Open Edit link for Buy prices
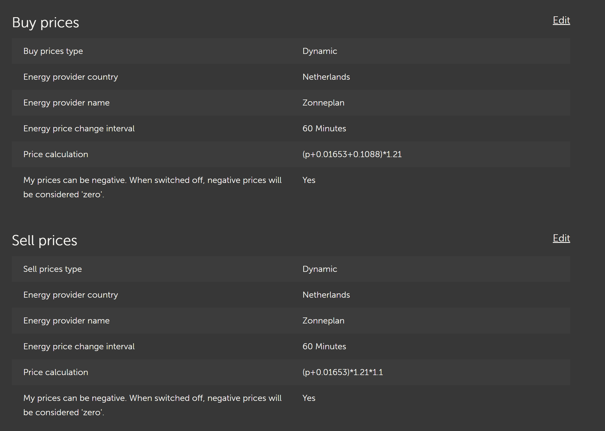 click(x=561, y=20)
